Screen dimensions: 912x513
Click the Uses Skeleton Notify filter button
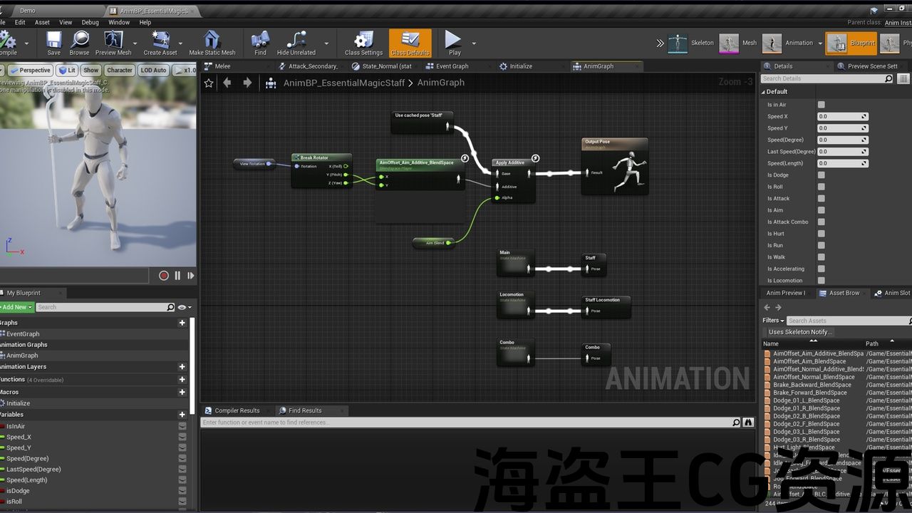pyautogui.click(x=799, y=332)
